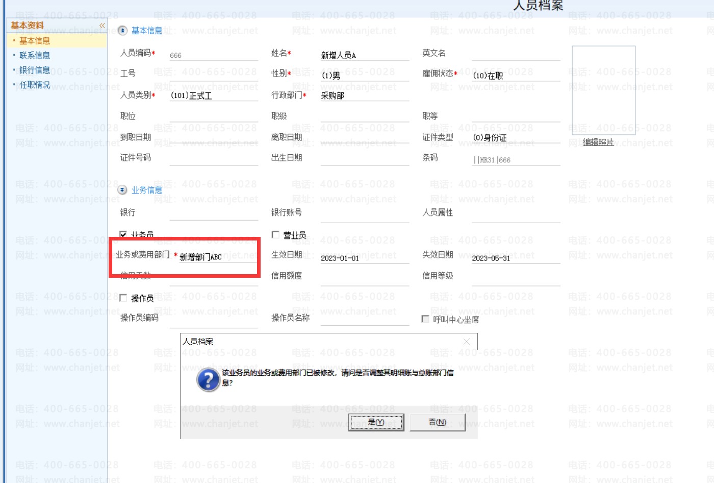Click the dialog message about 业务或费用部门已被修改
The image size is (714, 483).
tap(337, 377)
